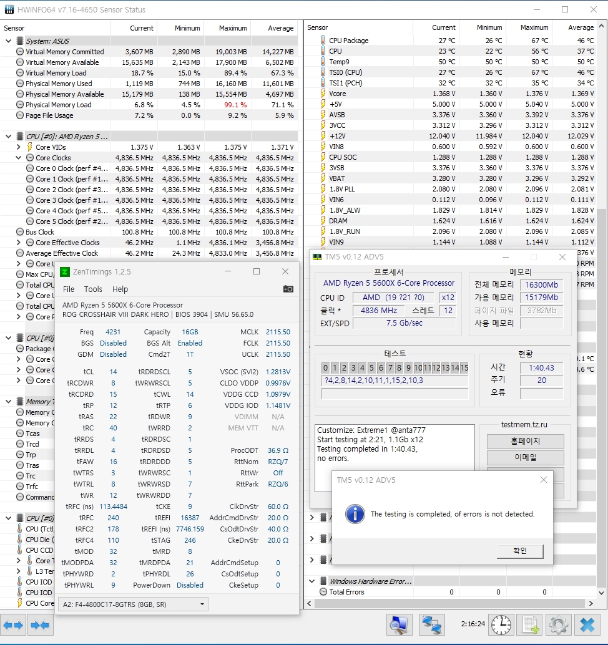Image resolution: width=608 pixels, height=645 pixels.
Task: Click the TM5 time field 1:40.43
Action: click(541, 368)
